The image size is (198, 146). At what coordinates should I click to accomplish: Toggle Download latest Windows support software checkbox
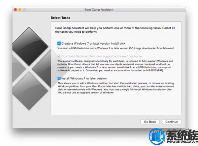pos(59,56)
